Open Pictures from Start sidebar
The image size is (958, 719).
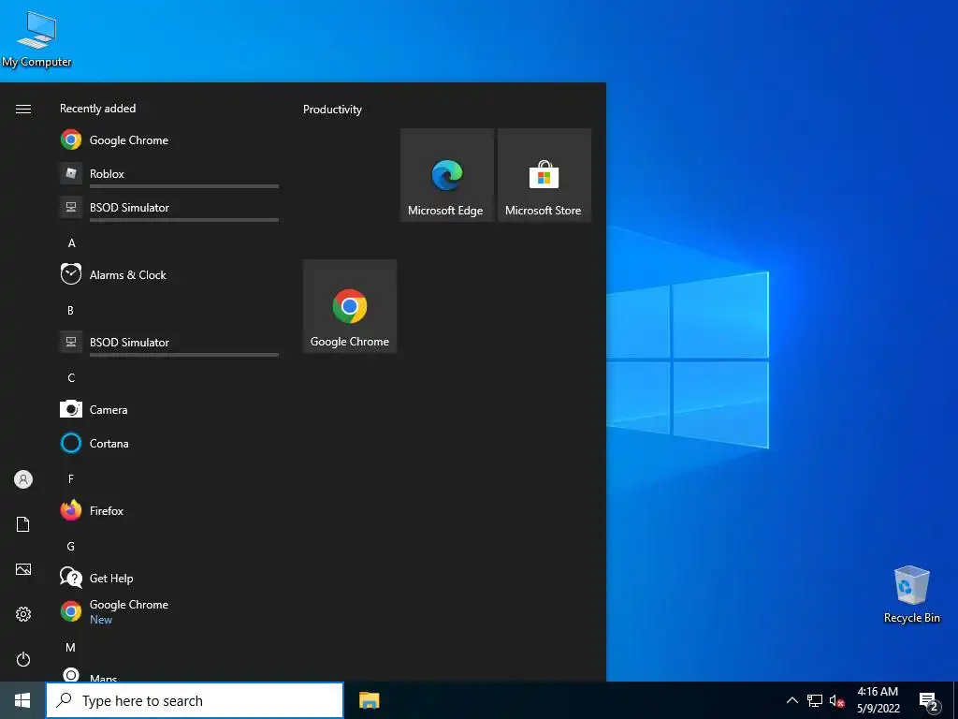click(x=23, y=569)
